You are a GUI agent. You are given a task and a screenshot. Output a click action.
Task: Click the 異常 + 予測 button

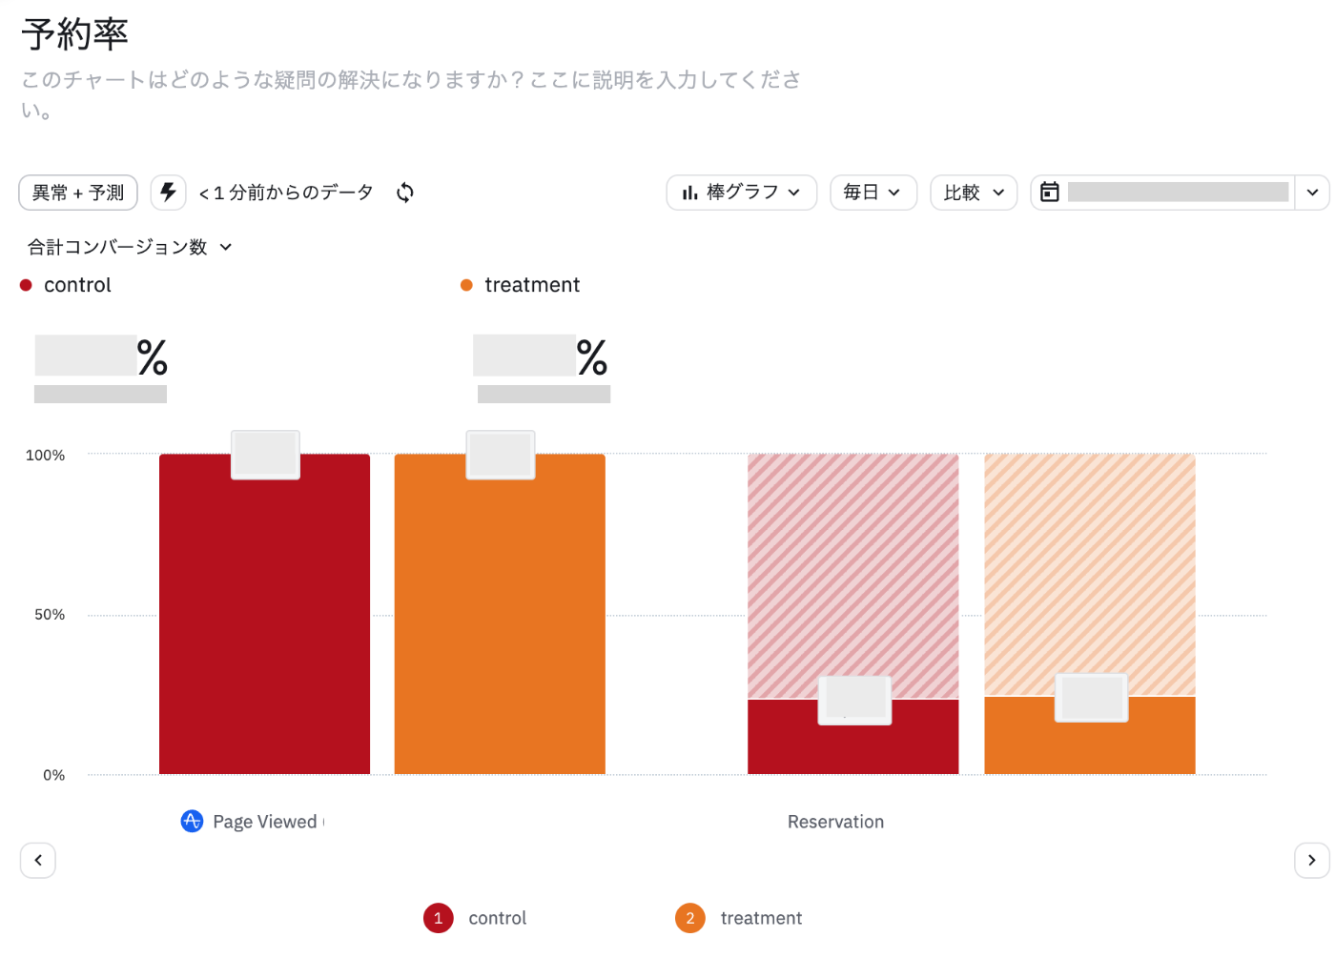point(78,193)
